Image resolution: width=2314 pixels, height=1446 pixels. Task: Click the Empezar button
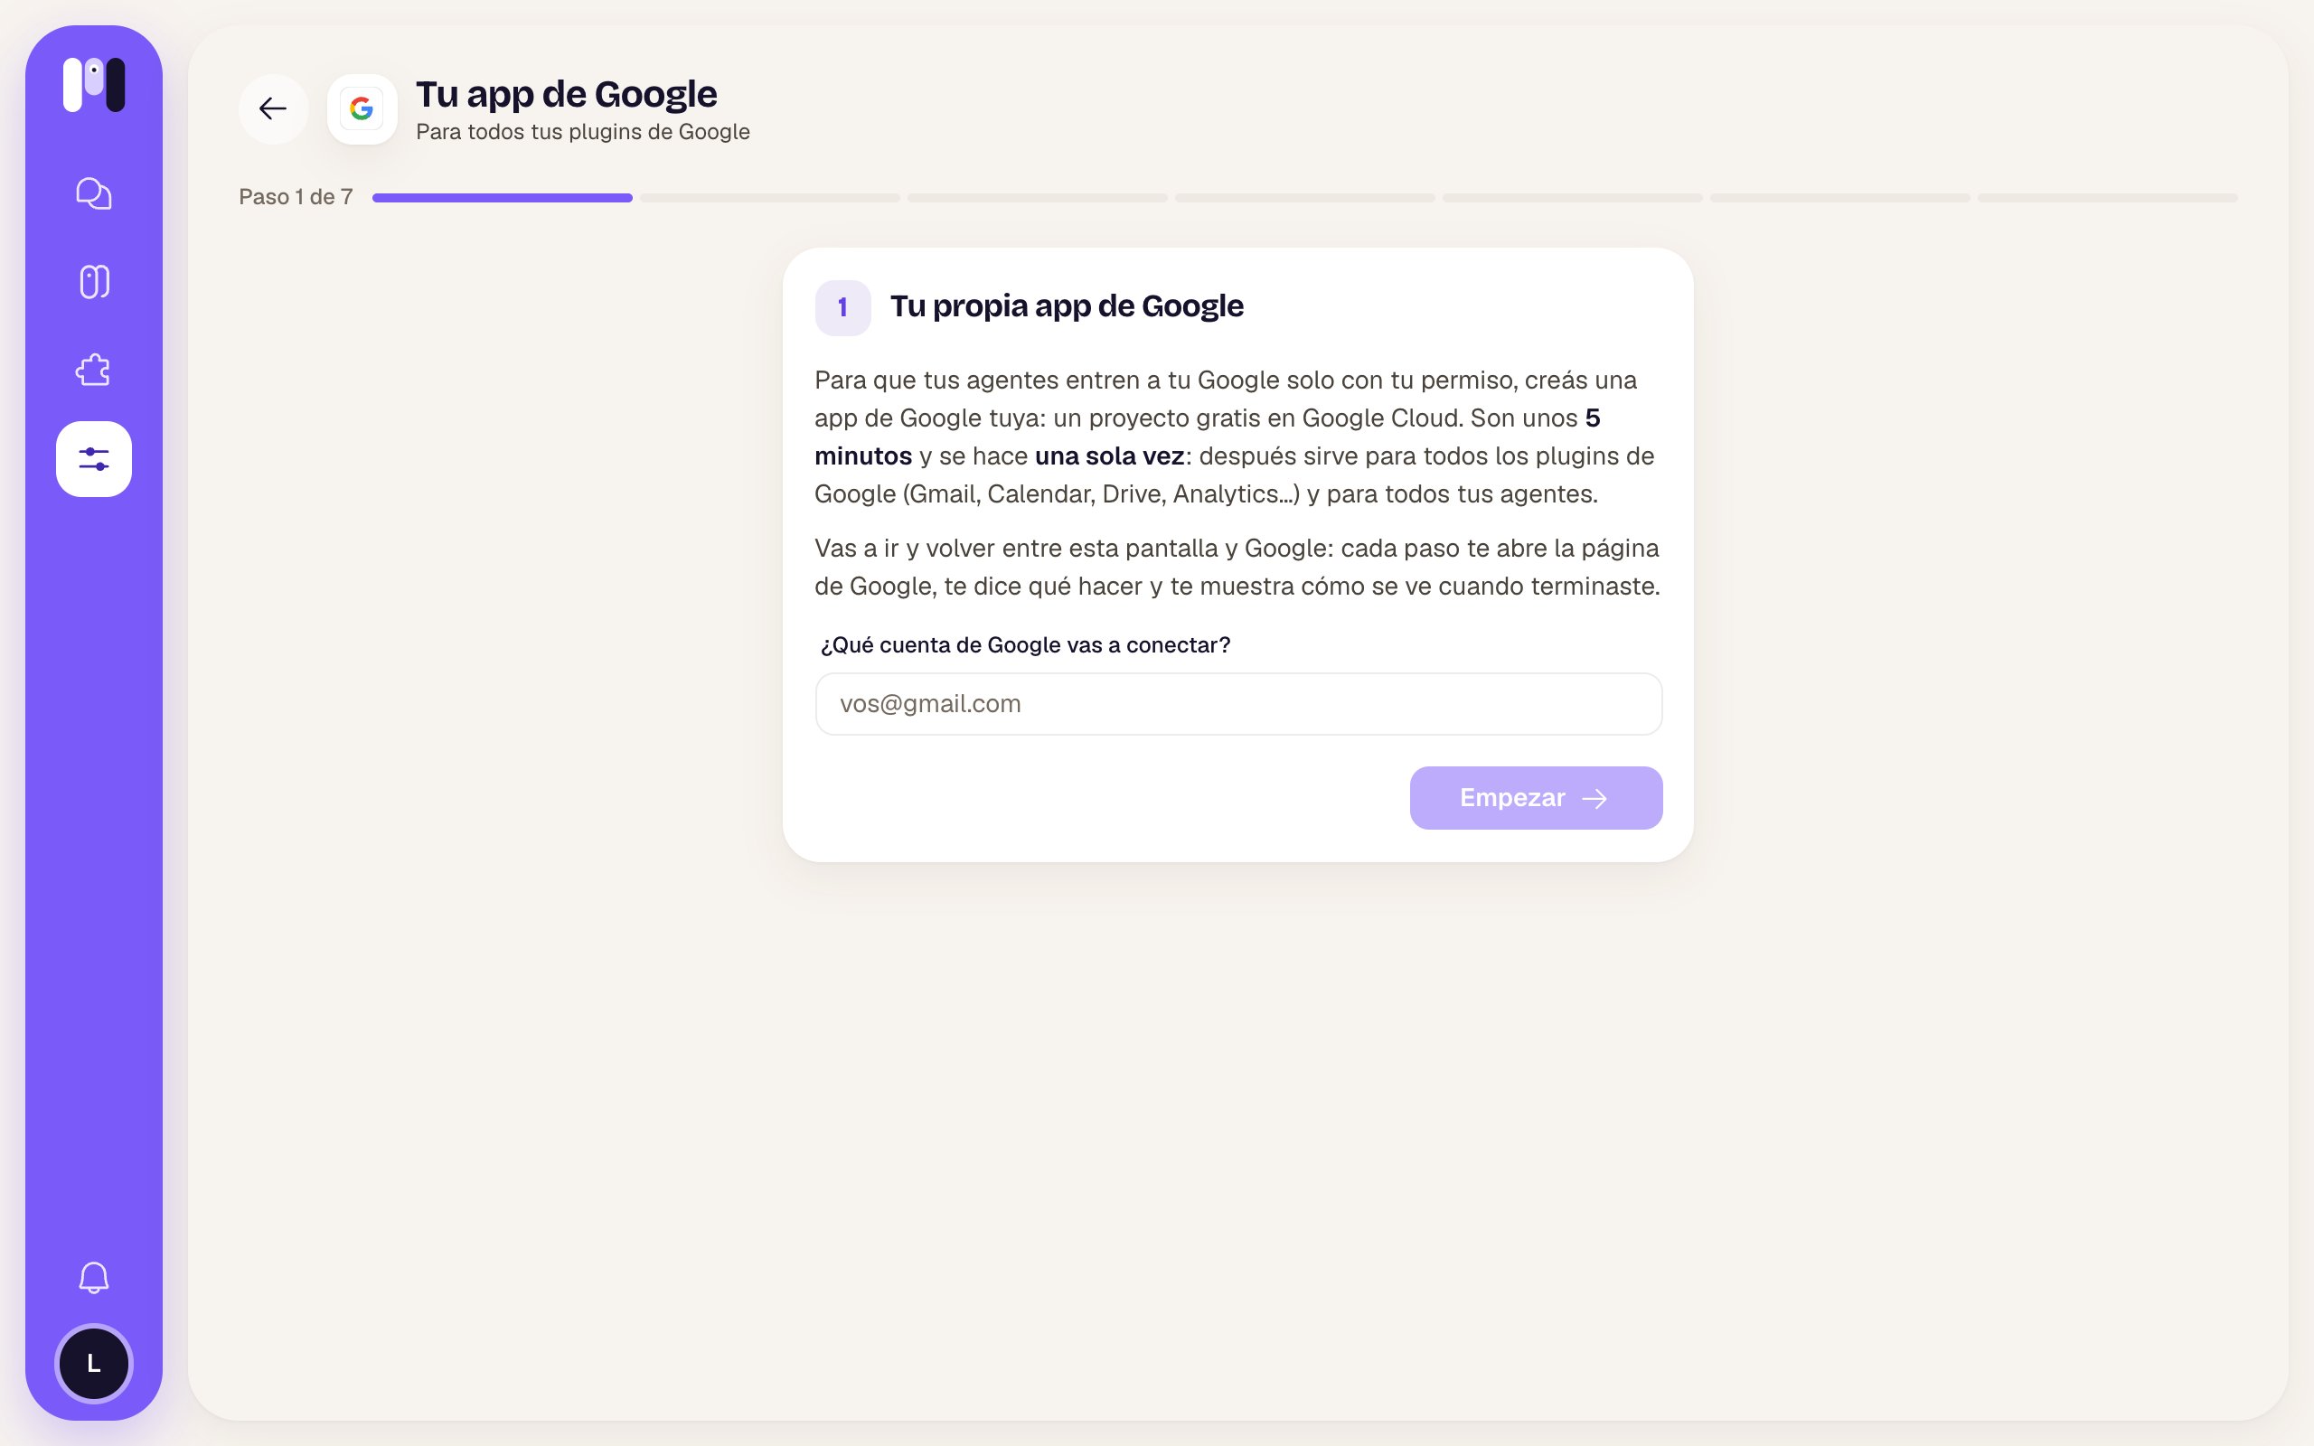coord(1536,798)
